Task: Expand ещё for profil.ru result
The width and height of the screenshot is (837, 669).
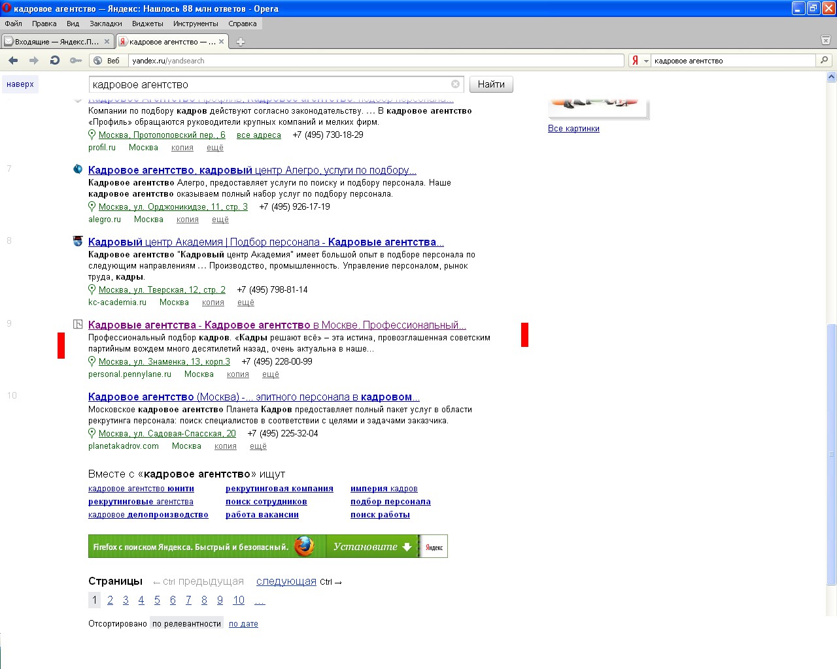Action: tap(215, 148)
